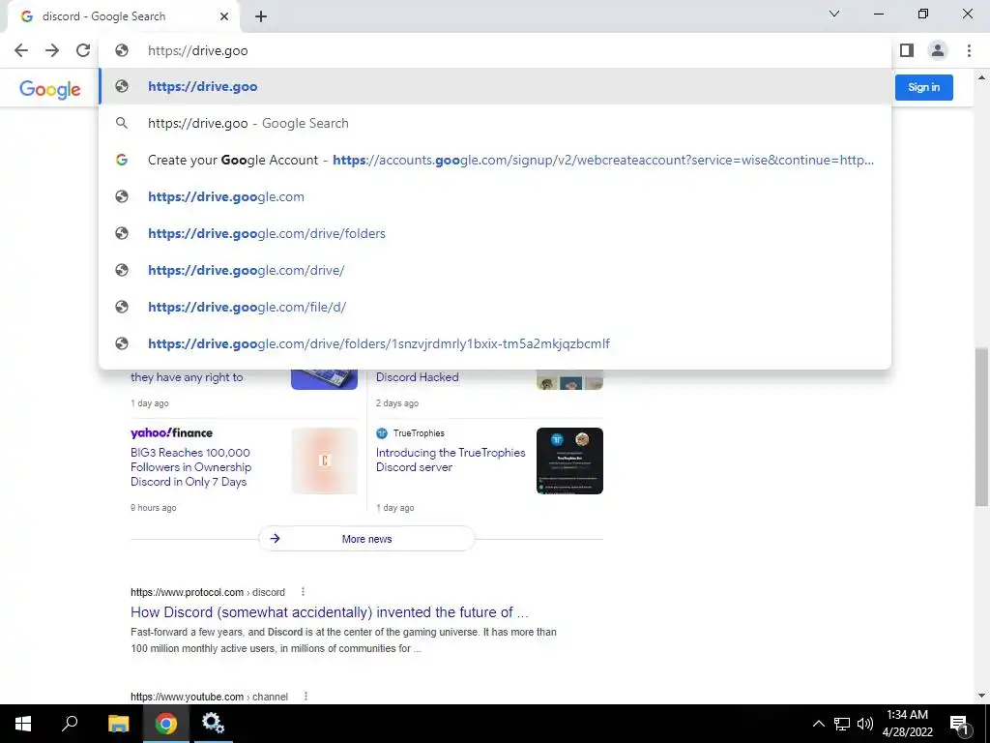Close the discord - Google Search tab
This screenshot has width=990, height=743.
224,16
